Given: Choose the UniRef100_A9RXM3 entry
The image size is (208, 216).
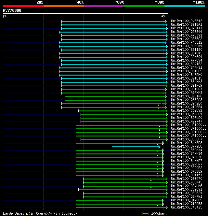Looking at the screenshot, I should (x=187, y=93).
